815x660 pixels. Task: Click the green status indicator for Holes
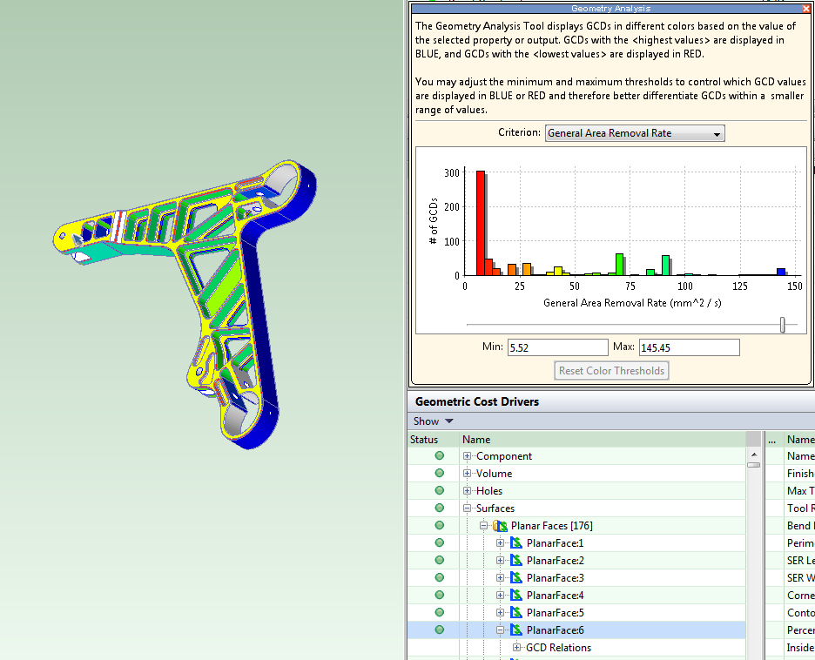tap(440, 491)
